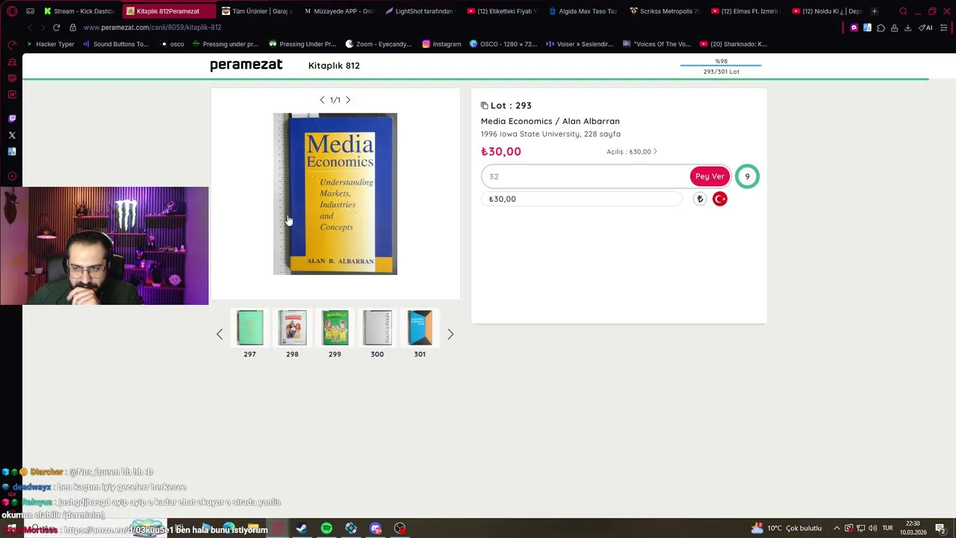Select lot 299 thumbnail
This screenshot has height=538, width=956.
coord(335,328)
